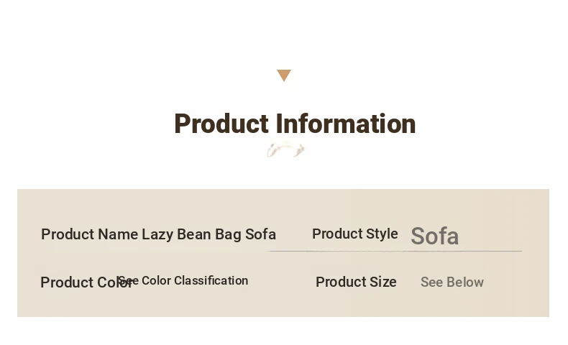
Task: Click the word Bag in the product name
Action: click(228, 235)
